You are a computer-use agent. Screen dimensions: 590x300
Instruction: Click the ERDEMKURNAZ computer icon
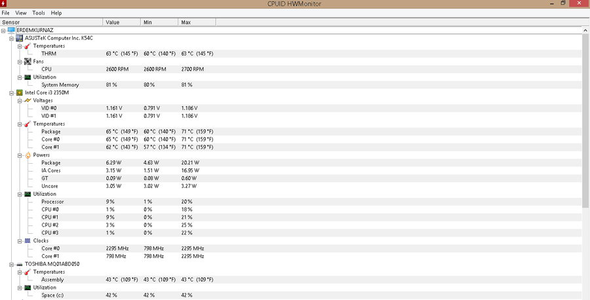11,30
